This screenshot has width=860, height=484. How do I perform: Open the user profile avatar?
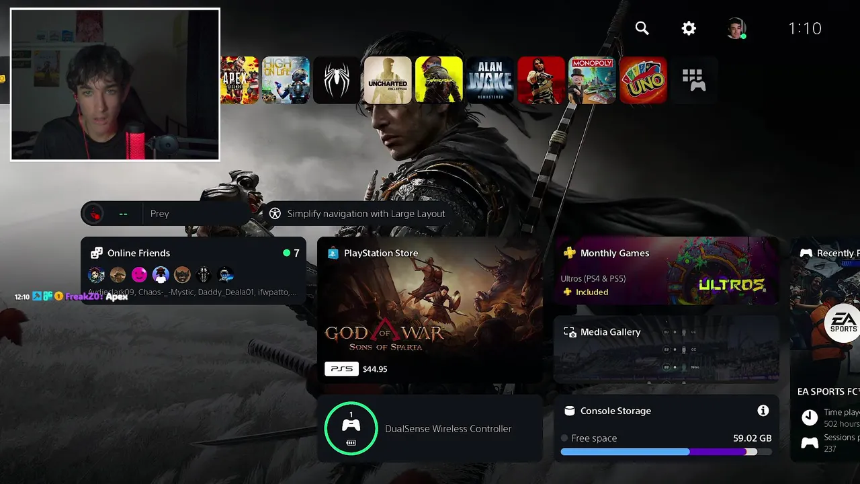tap(736, 28)
